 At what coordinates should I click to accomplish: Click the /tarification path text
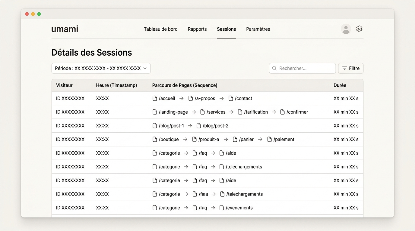coord(256,112)
